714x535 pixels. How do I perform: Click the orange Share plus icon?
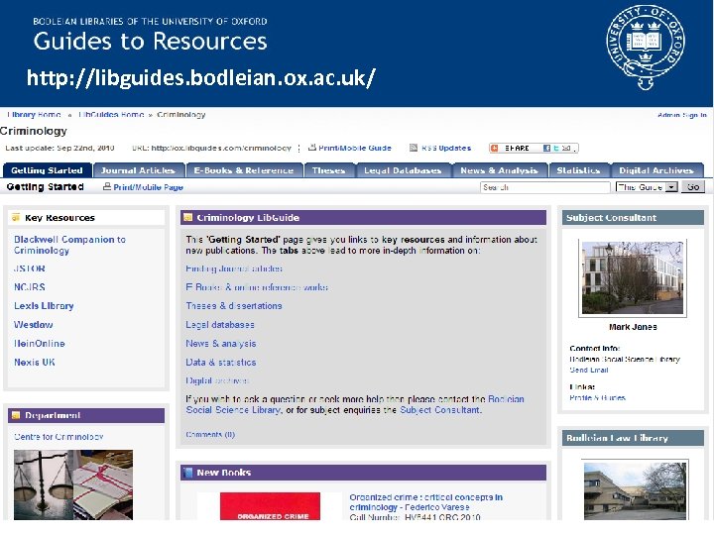tap(495, 148)
